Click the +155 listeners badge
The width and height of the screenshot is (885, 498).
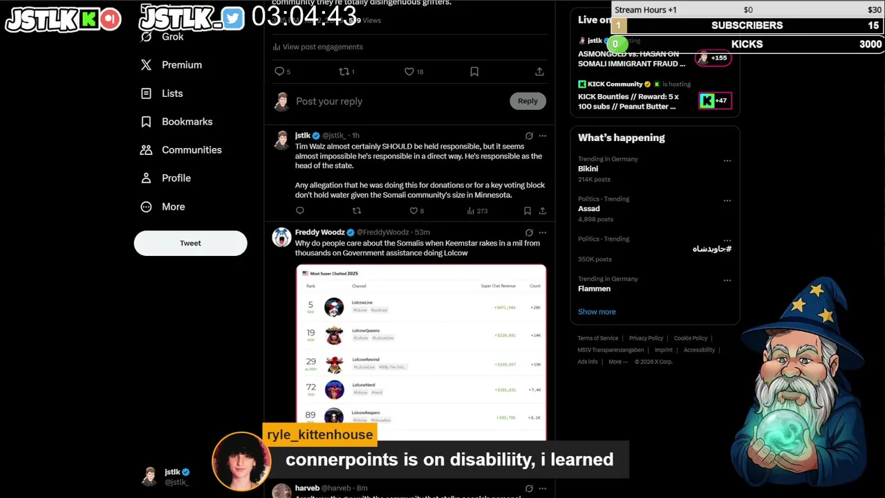(x=714, y=58)
